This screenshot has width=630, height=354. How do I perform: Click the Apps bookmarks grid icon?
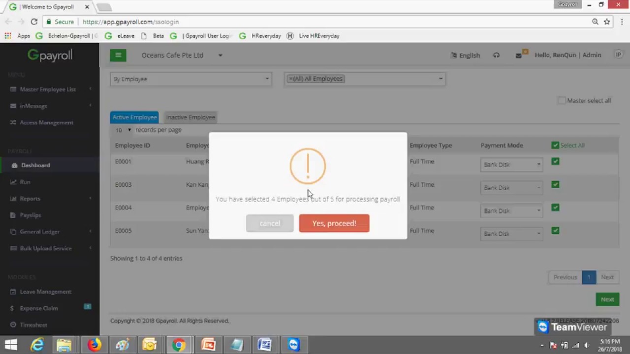pyautogui.click(x=8, y=36)
